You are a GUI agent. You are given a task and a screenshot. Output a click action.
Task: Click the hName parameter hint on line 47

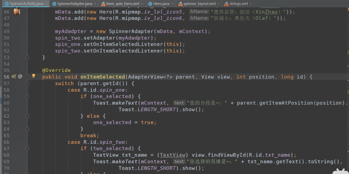pos(199,18)
